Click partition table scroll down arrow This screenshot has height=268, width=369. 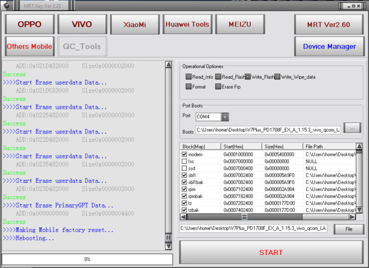[x=359, y=210]
